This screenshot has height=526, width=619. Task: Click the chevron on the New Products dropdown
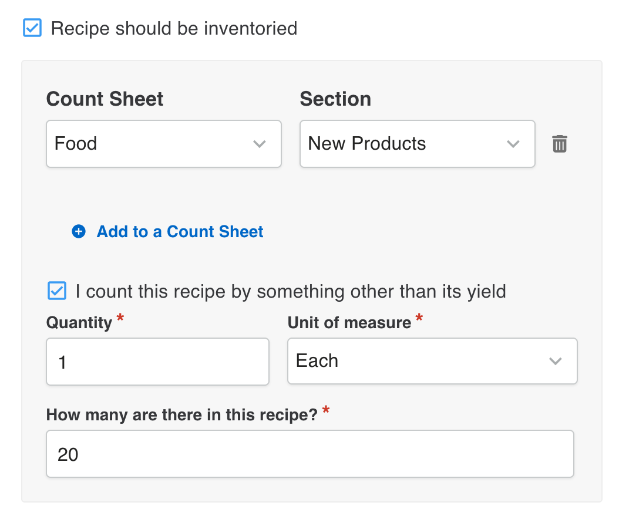513,144
